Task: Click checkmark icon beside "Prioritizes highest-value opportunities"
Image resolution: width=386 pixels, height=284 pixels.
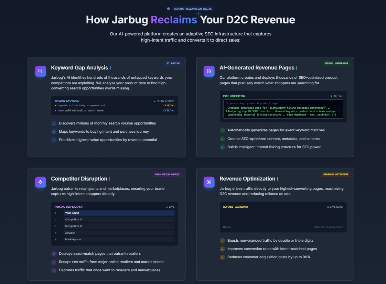Action: pos(54,140)
